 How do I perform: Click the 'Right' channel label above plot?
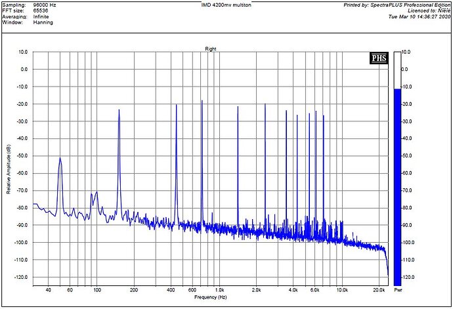(211, 49)
